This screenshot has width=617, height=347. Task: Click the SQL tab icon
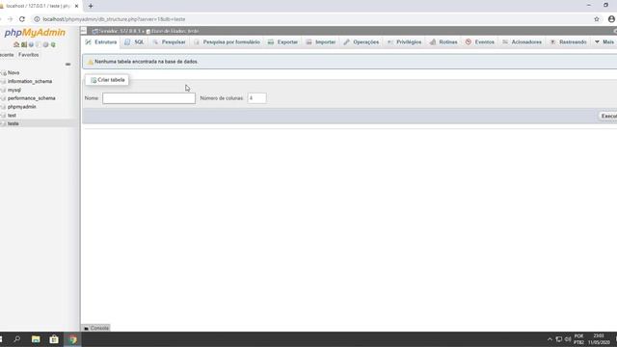click(x=127, y=42)
